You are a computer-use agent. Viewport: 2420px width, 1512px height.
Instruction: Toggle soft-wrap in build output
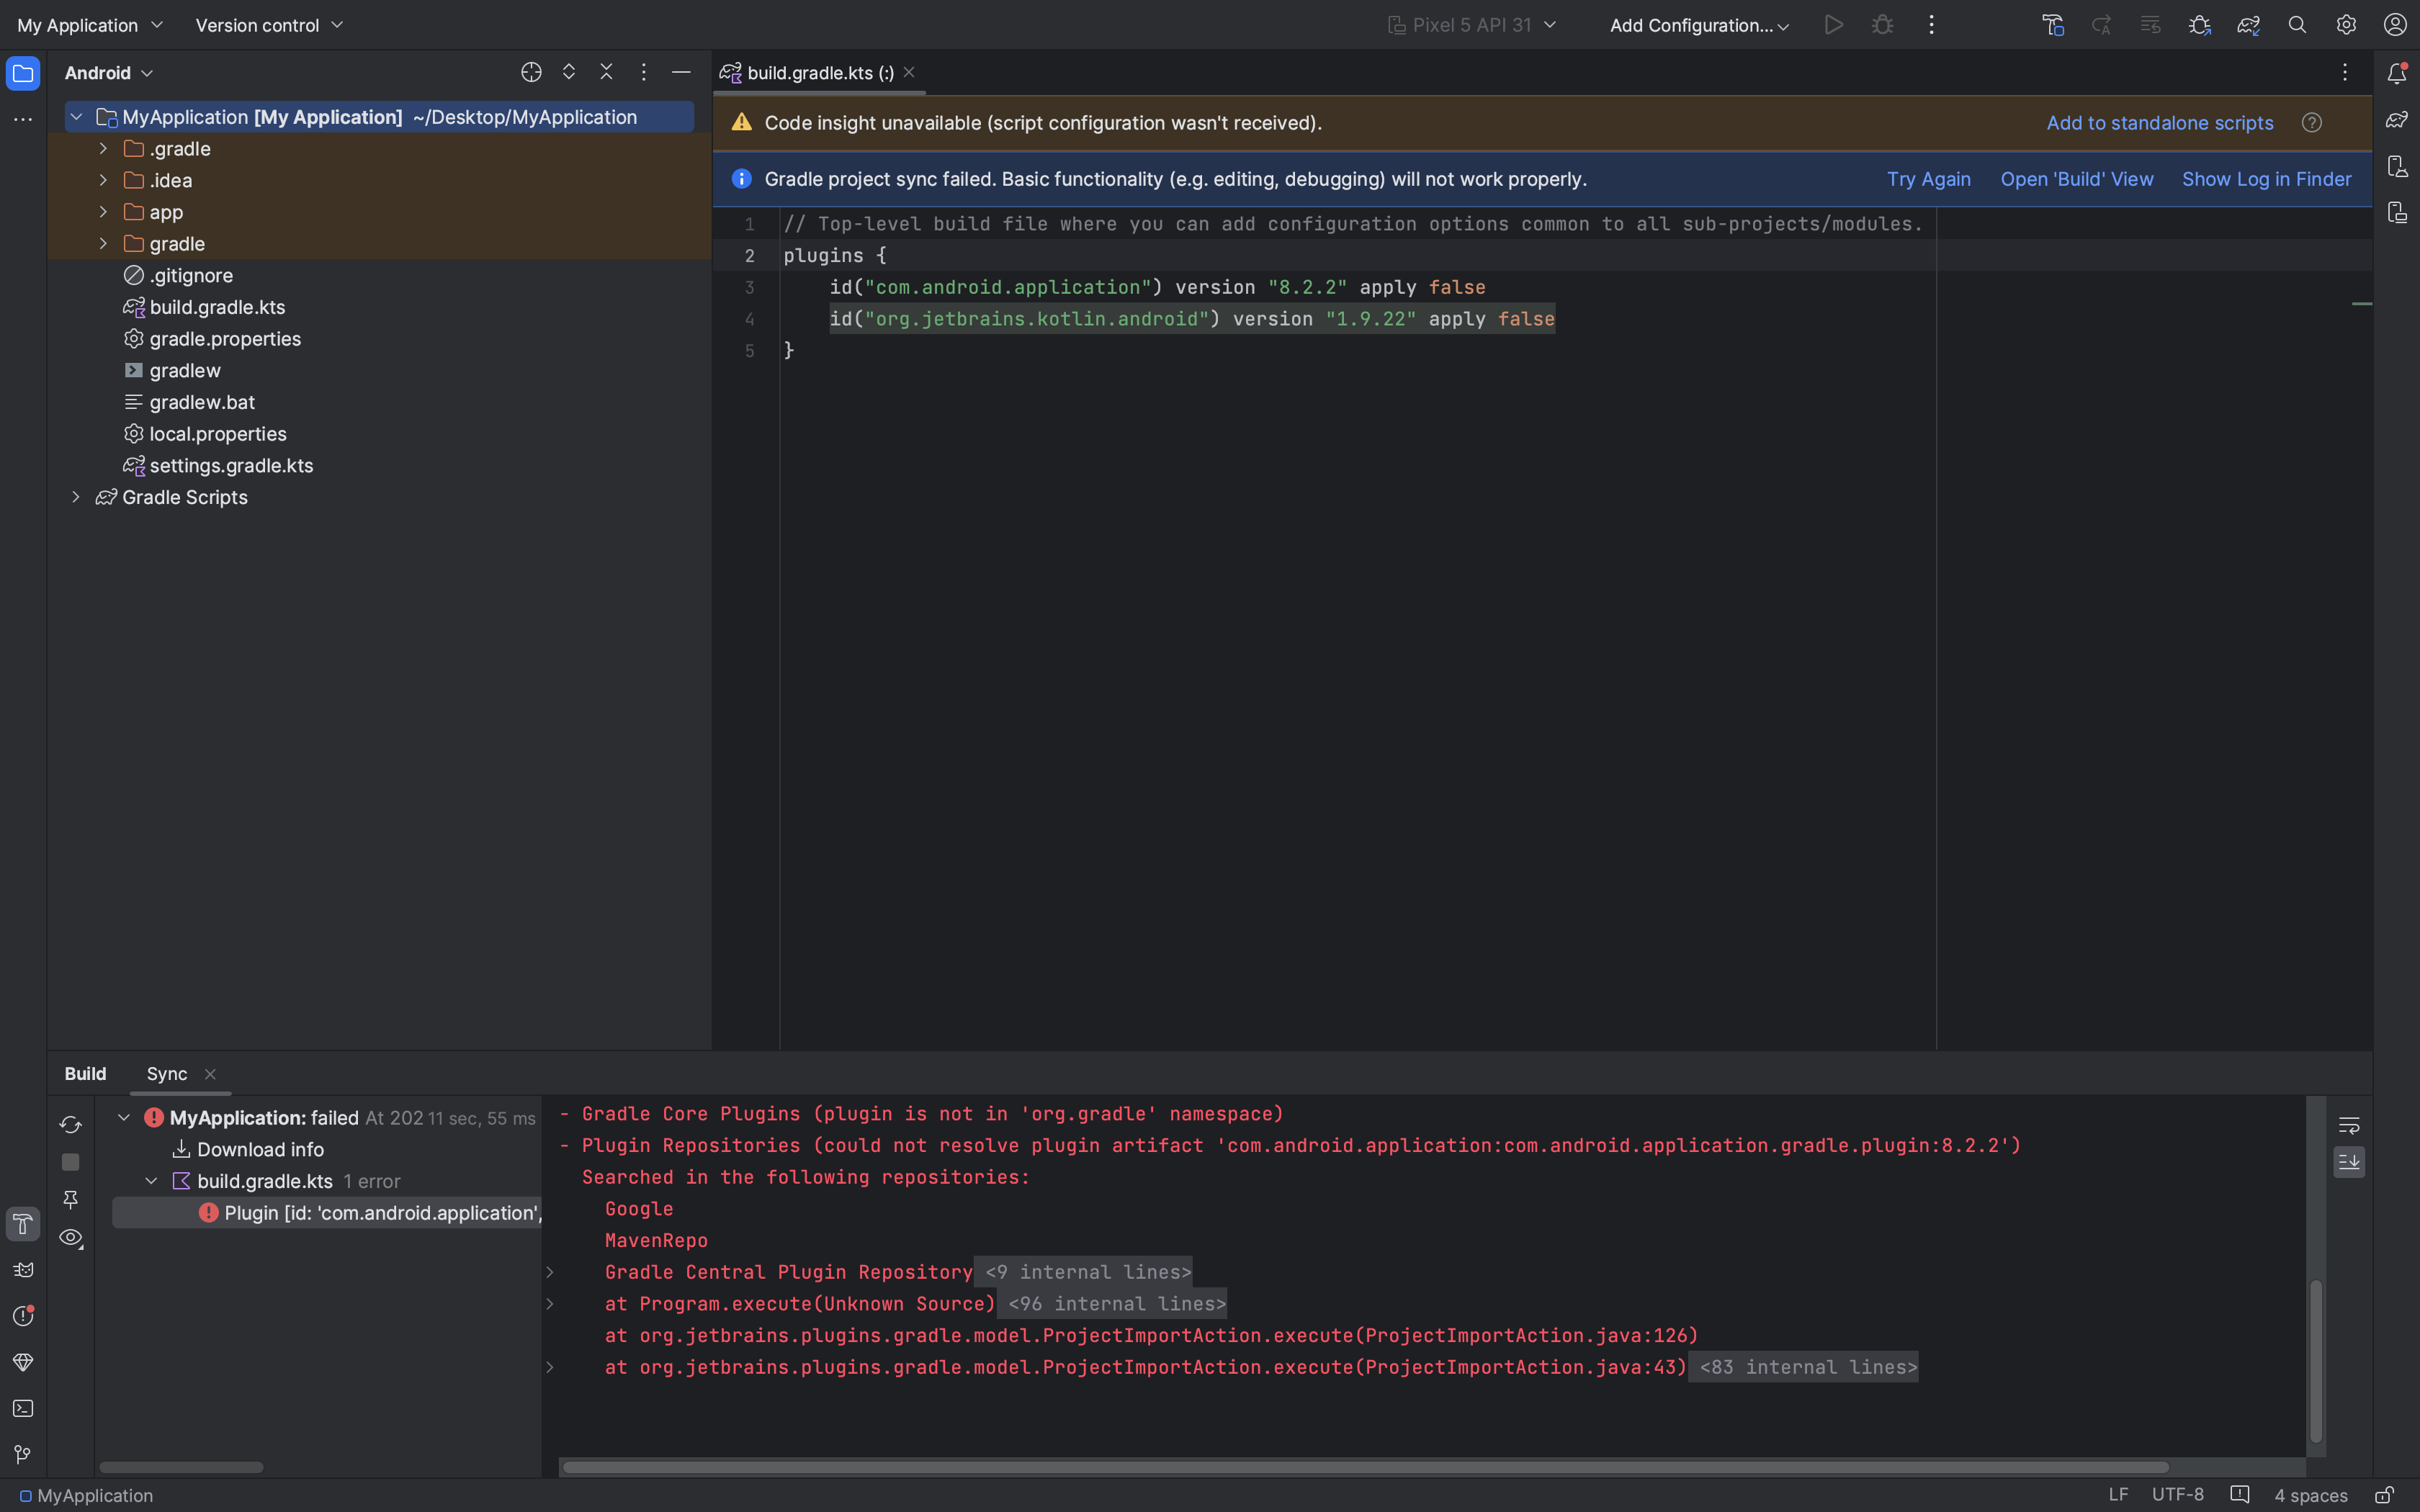tap(2349, 1125)
